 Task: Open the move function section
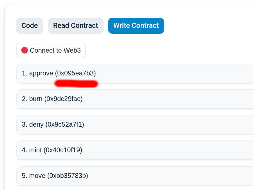tap(135, 176)
